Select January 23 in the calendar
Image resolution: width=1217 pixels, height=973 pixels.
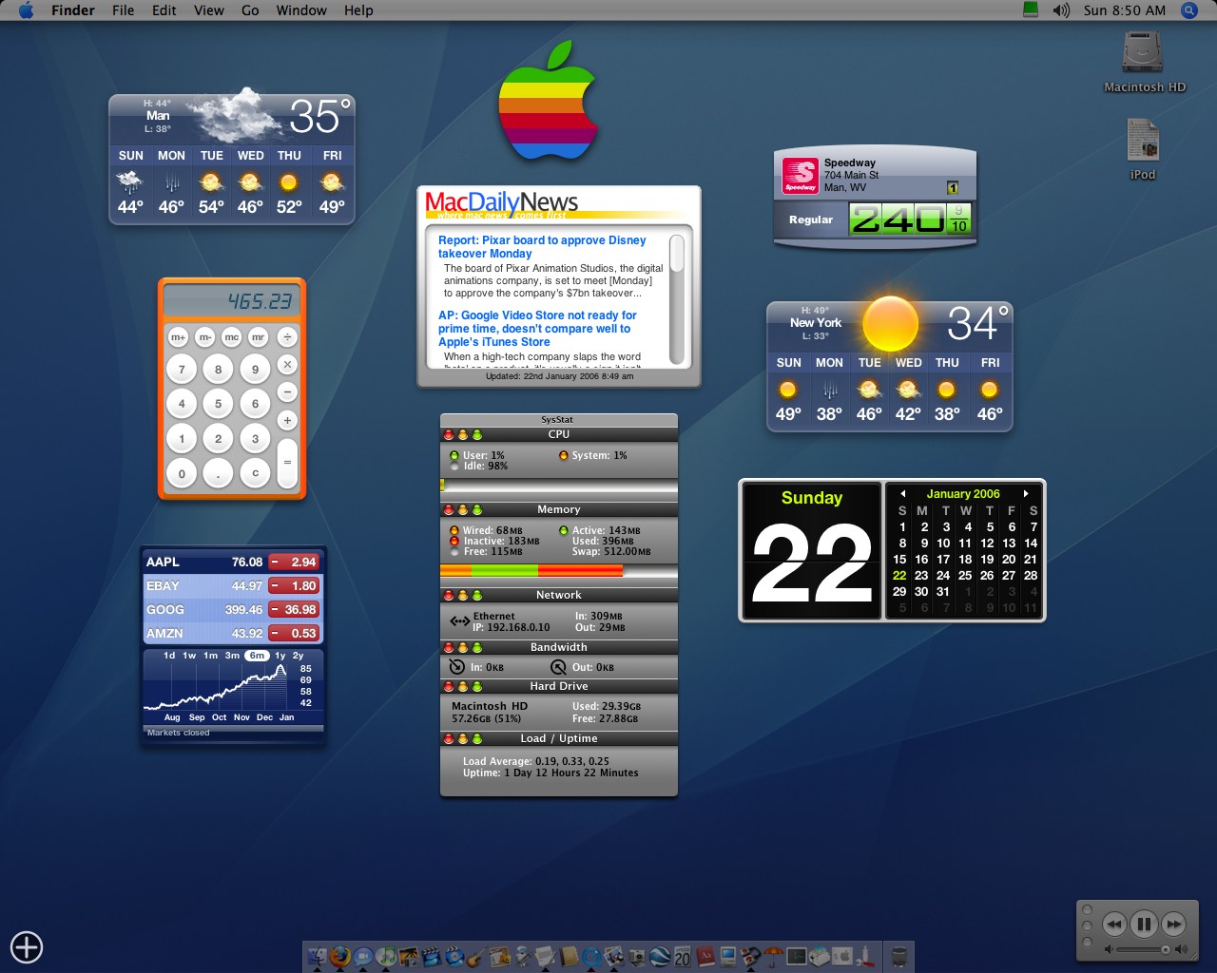click(x=921, y=575)
